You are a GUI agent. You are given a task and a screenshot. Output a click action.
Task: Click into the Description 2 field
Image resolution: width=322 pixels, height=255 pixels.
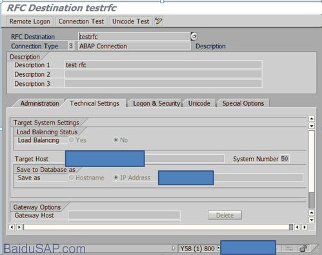(163, 74)
